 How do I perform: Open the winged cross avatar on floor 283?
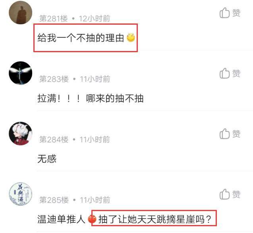click(x=21, y=73)
